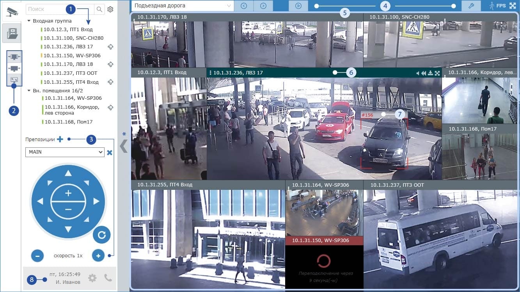This screenshot has height=292, width=520.
Task: Click the Поиск search input field
Action: point(59,9)
